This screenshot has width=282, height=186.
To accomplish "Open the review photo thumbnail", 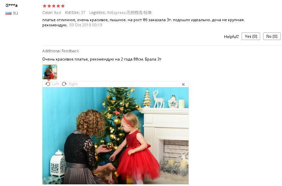I will (x=49, y=72).
